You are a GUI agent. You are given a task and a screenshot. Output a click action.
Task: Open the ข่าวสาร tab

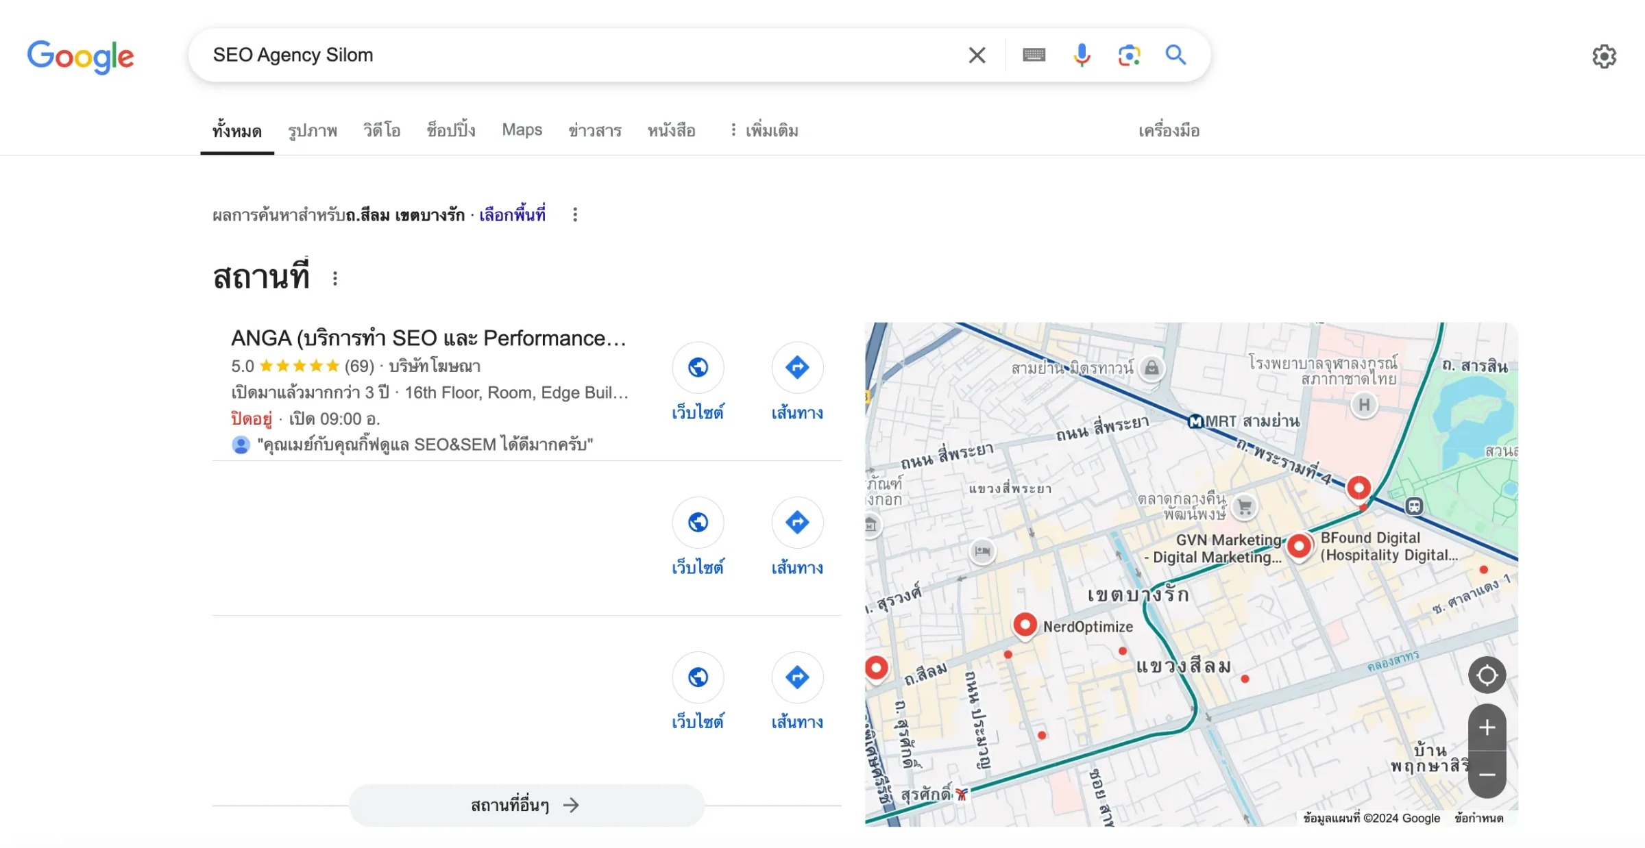(x=595, y=130)
